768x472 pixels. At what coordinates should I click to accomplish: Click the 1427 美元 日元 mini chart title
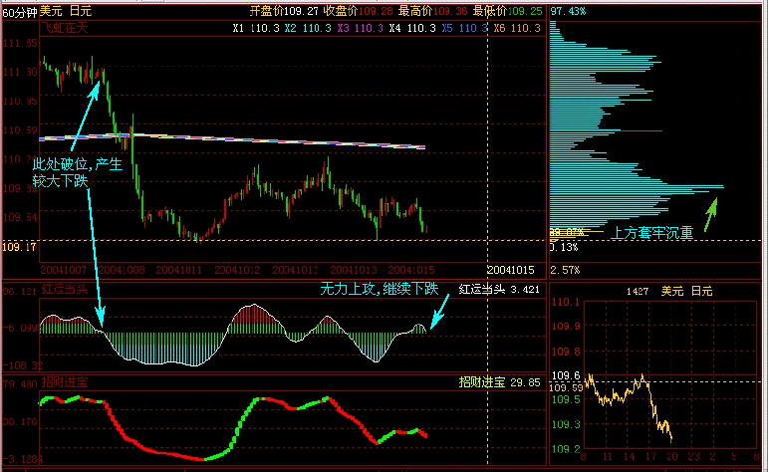click(669, 292)
